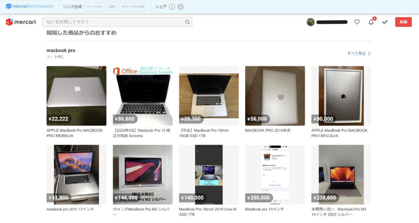
Task: Click title 'APPLE MacBook Pro MACBOOK PRO ME866J/A'
Action: [x=75, y=133]
